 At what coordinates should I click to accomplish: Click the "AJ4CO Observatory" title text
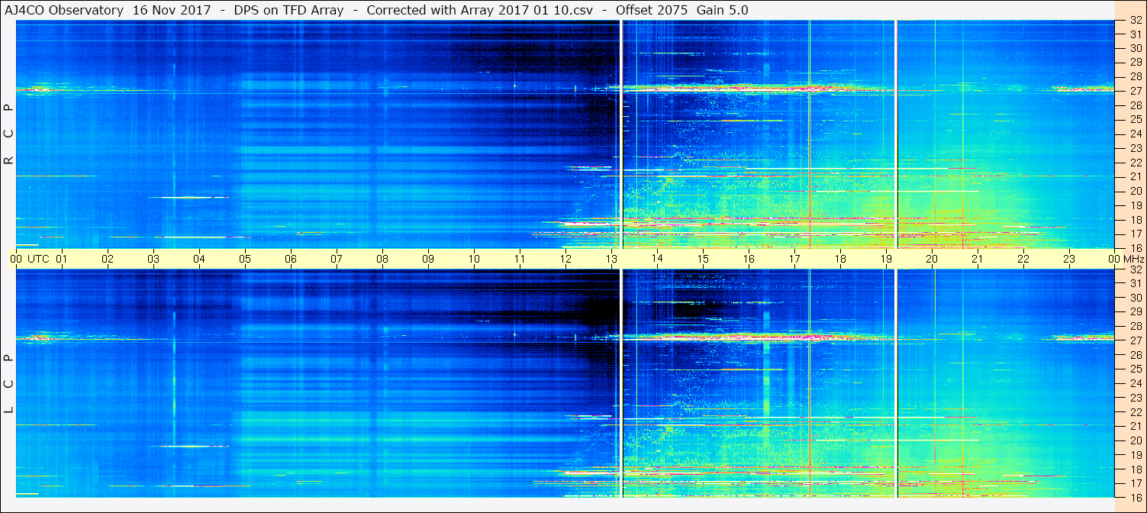[64, 10]
